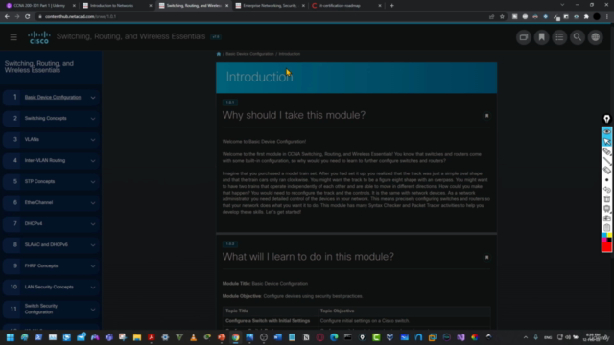The width and height of the screenshot is (614, 345).
Task: Bookmark the 'What will I learn' section
Action: (486, 258)
